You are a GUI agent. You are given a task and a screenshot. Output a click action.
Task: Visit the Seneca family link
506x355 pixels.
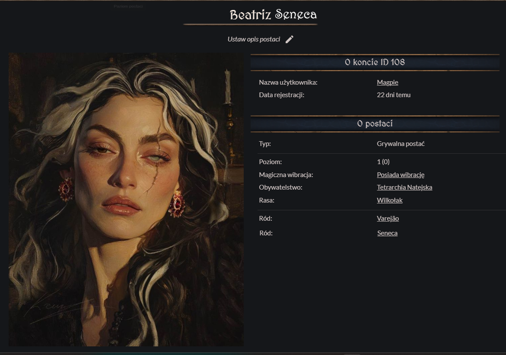[387, 233]
